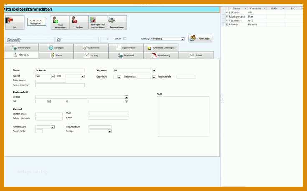Viewport: 307px width, 191px height.
Task: Click the Mobil input field
Action: pos(108,113)
